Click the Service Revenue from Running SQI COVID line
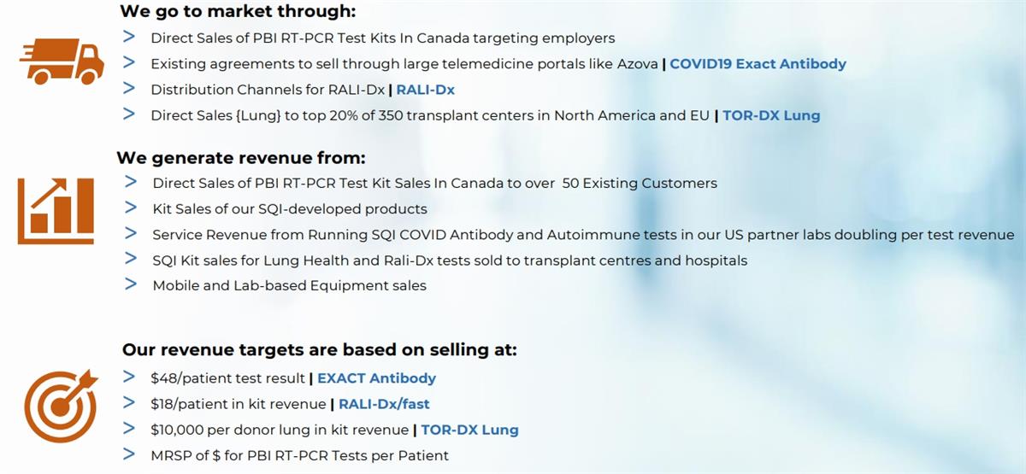1026x474 pixels. tap(583, 235)
